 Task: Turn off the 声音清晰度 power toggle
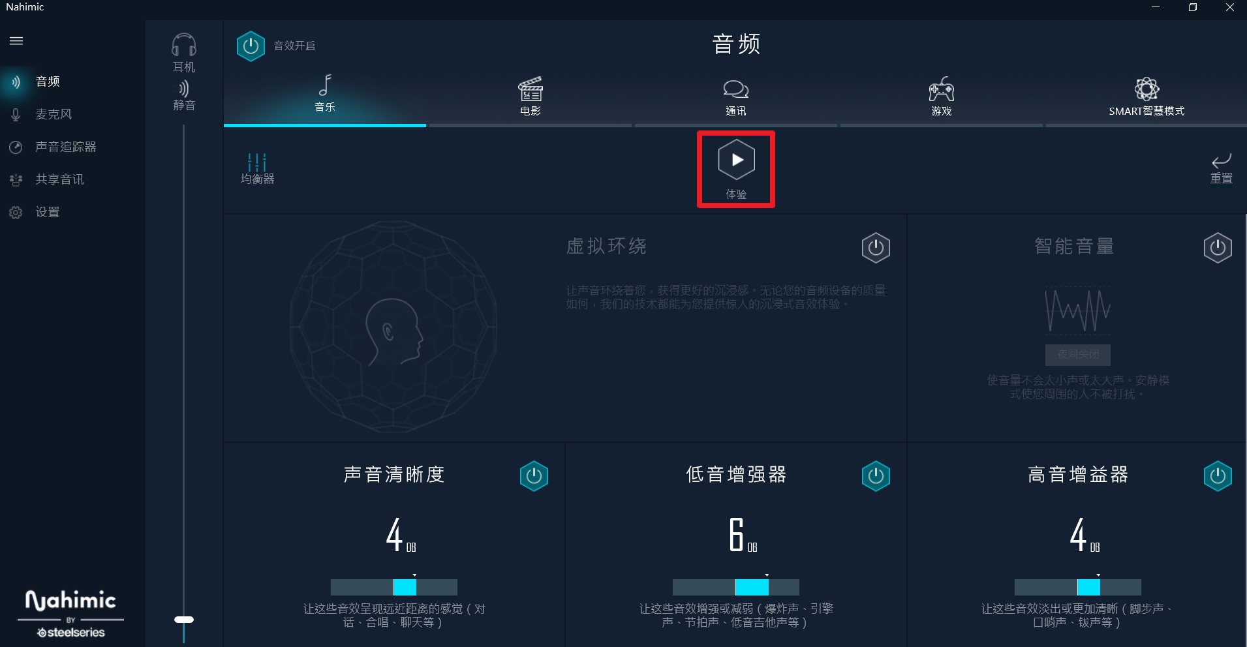[x=534, y=476]
